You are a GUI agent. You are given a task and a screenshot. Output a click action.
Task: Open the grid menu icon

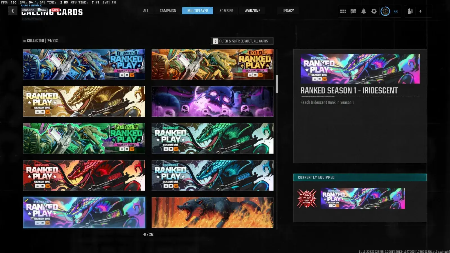coord(343,11)
